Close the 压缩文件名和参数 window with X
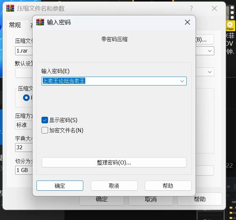This screenshot has height=220, width=236. pyautogui.click(x=214, y=9)
